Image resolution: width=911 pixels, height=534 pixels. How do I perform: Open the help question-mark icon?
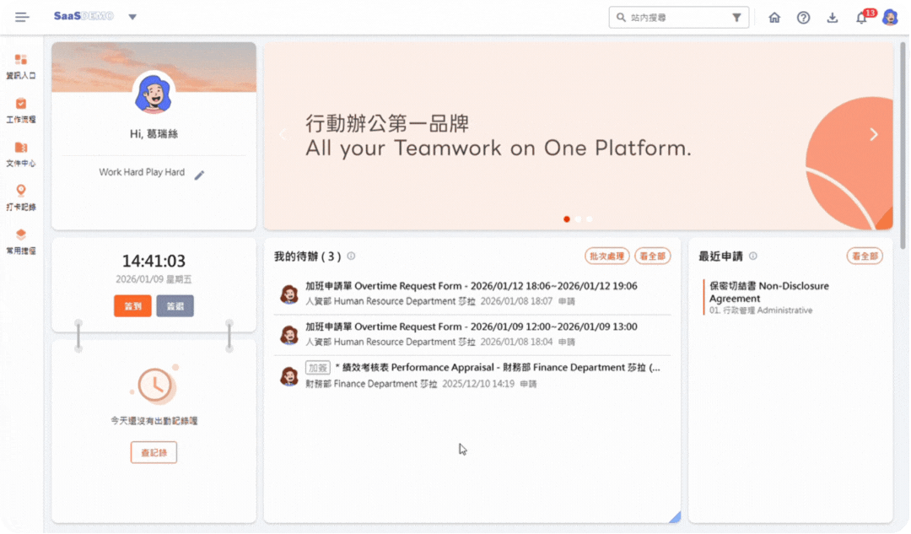point(803,17)
